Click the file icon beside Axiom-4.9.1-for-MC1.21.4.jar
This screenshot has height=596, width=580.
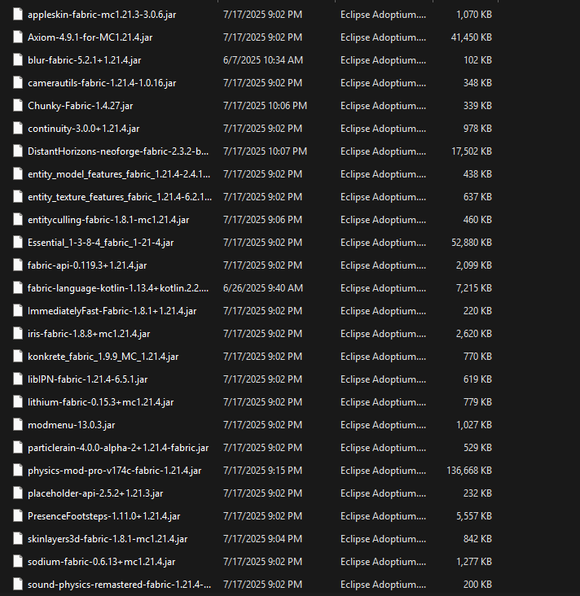pyautogui.click(x=17, y=37)
